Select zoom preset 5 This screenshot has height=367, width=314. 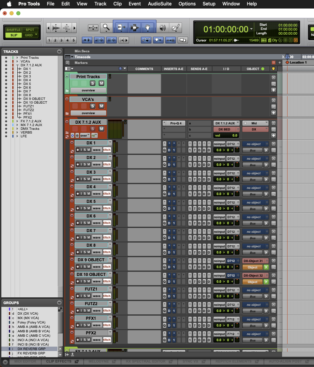point(73,40)
